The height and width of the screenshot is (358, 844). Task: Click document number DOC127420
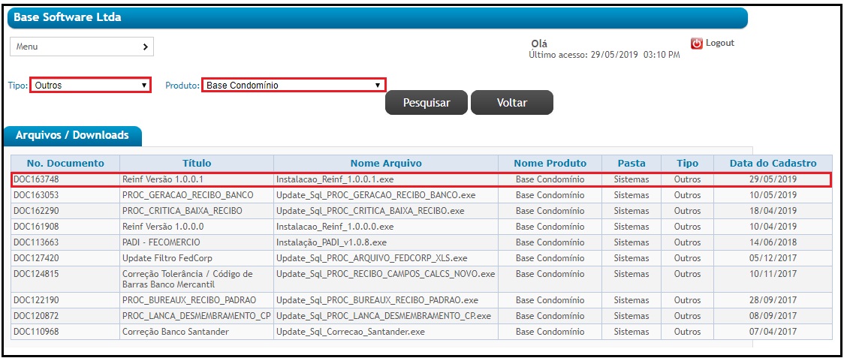tap(35, 258)
